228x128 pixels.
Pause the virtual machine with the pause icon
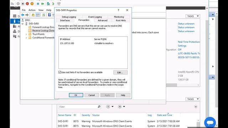[x=38, y=4]
